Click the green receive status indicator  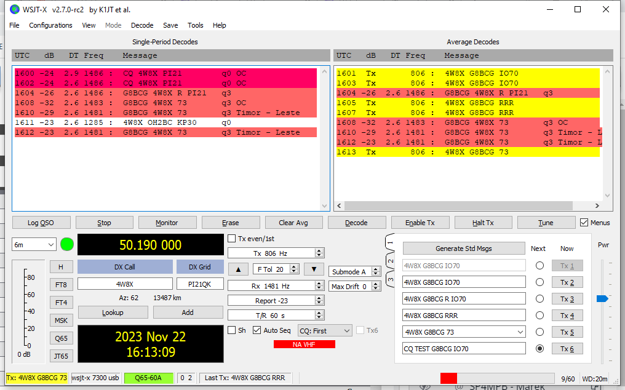tap(67, 244)
